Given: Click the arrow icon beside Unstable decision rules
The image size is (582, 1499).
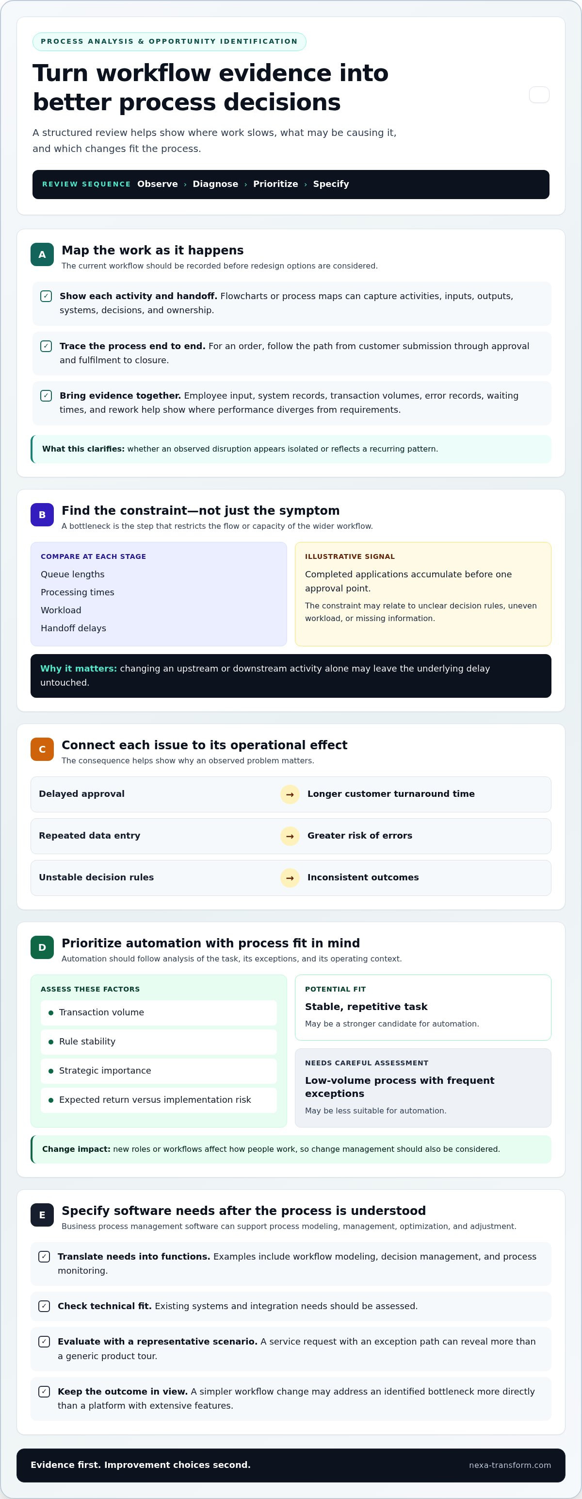Looking at the screenshot, I should pyautogui.click(x=290, y=877).
